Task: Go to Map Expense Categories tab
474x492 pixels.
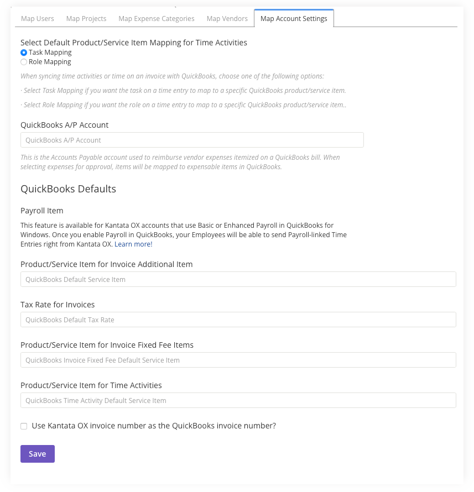Action: (x=157, y=19)
